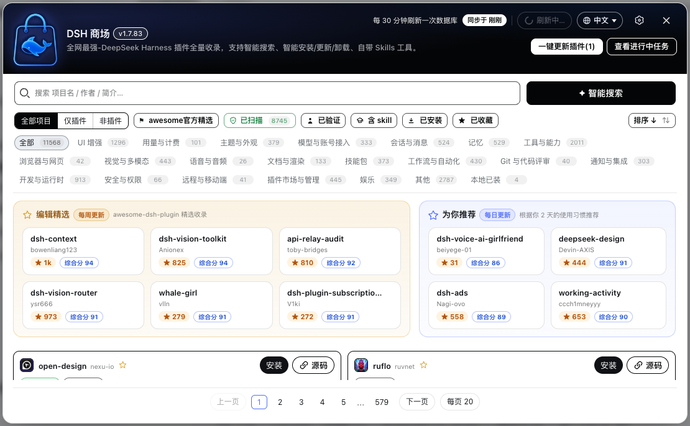
Task: Click the 每日更新 badge
Action: [x=497, y=215]
